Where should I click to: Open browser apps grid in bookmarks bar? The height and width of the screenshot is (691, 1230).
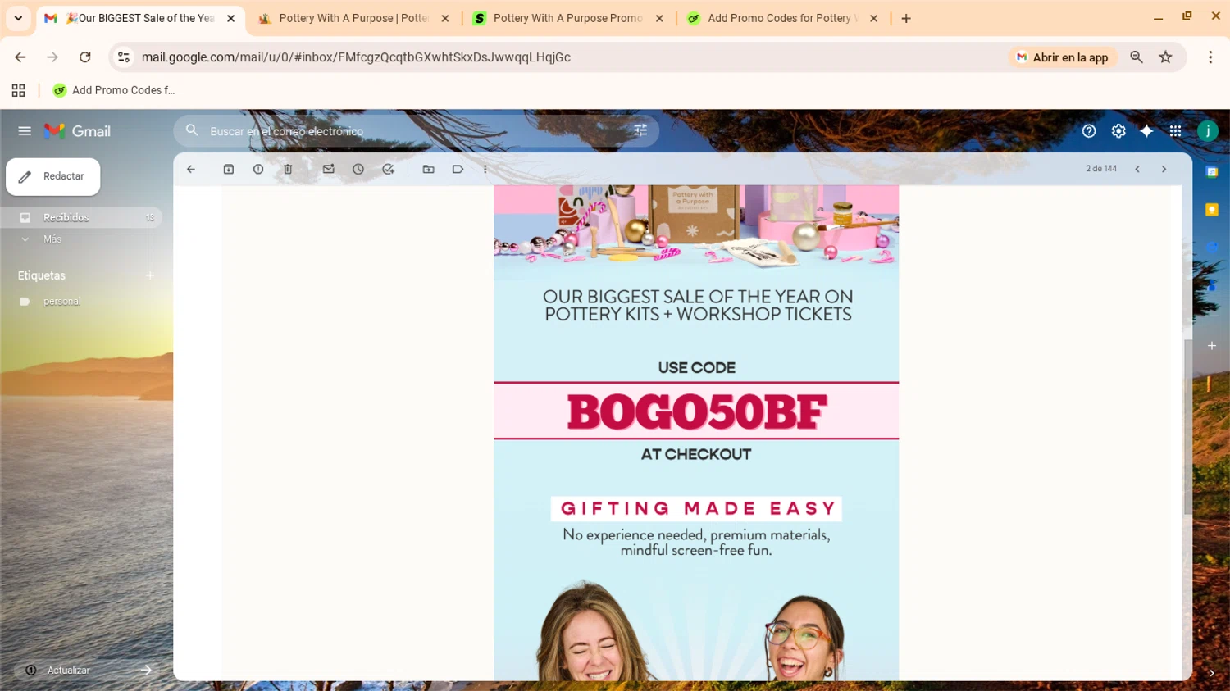[18, 90]
